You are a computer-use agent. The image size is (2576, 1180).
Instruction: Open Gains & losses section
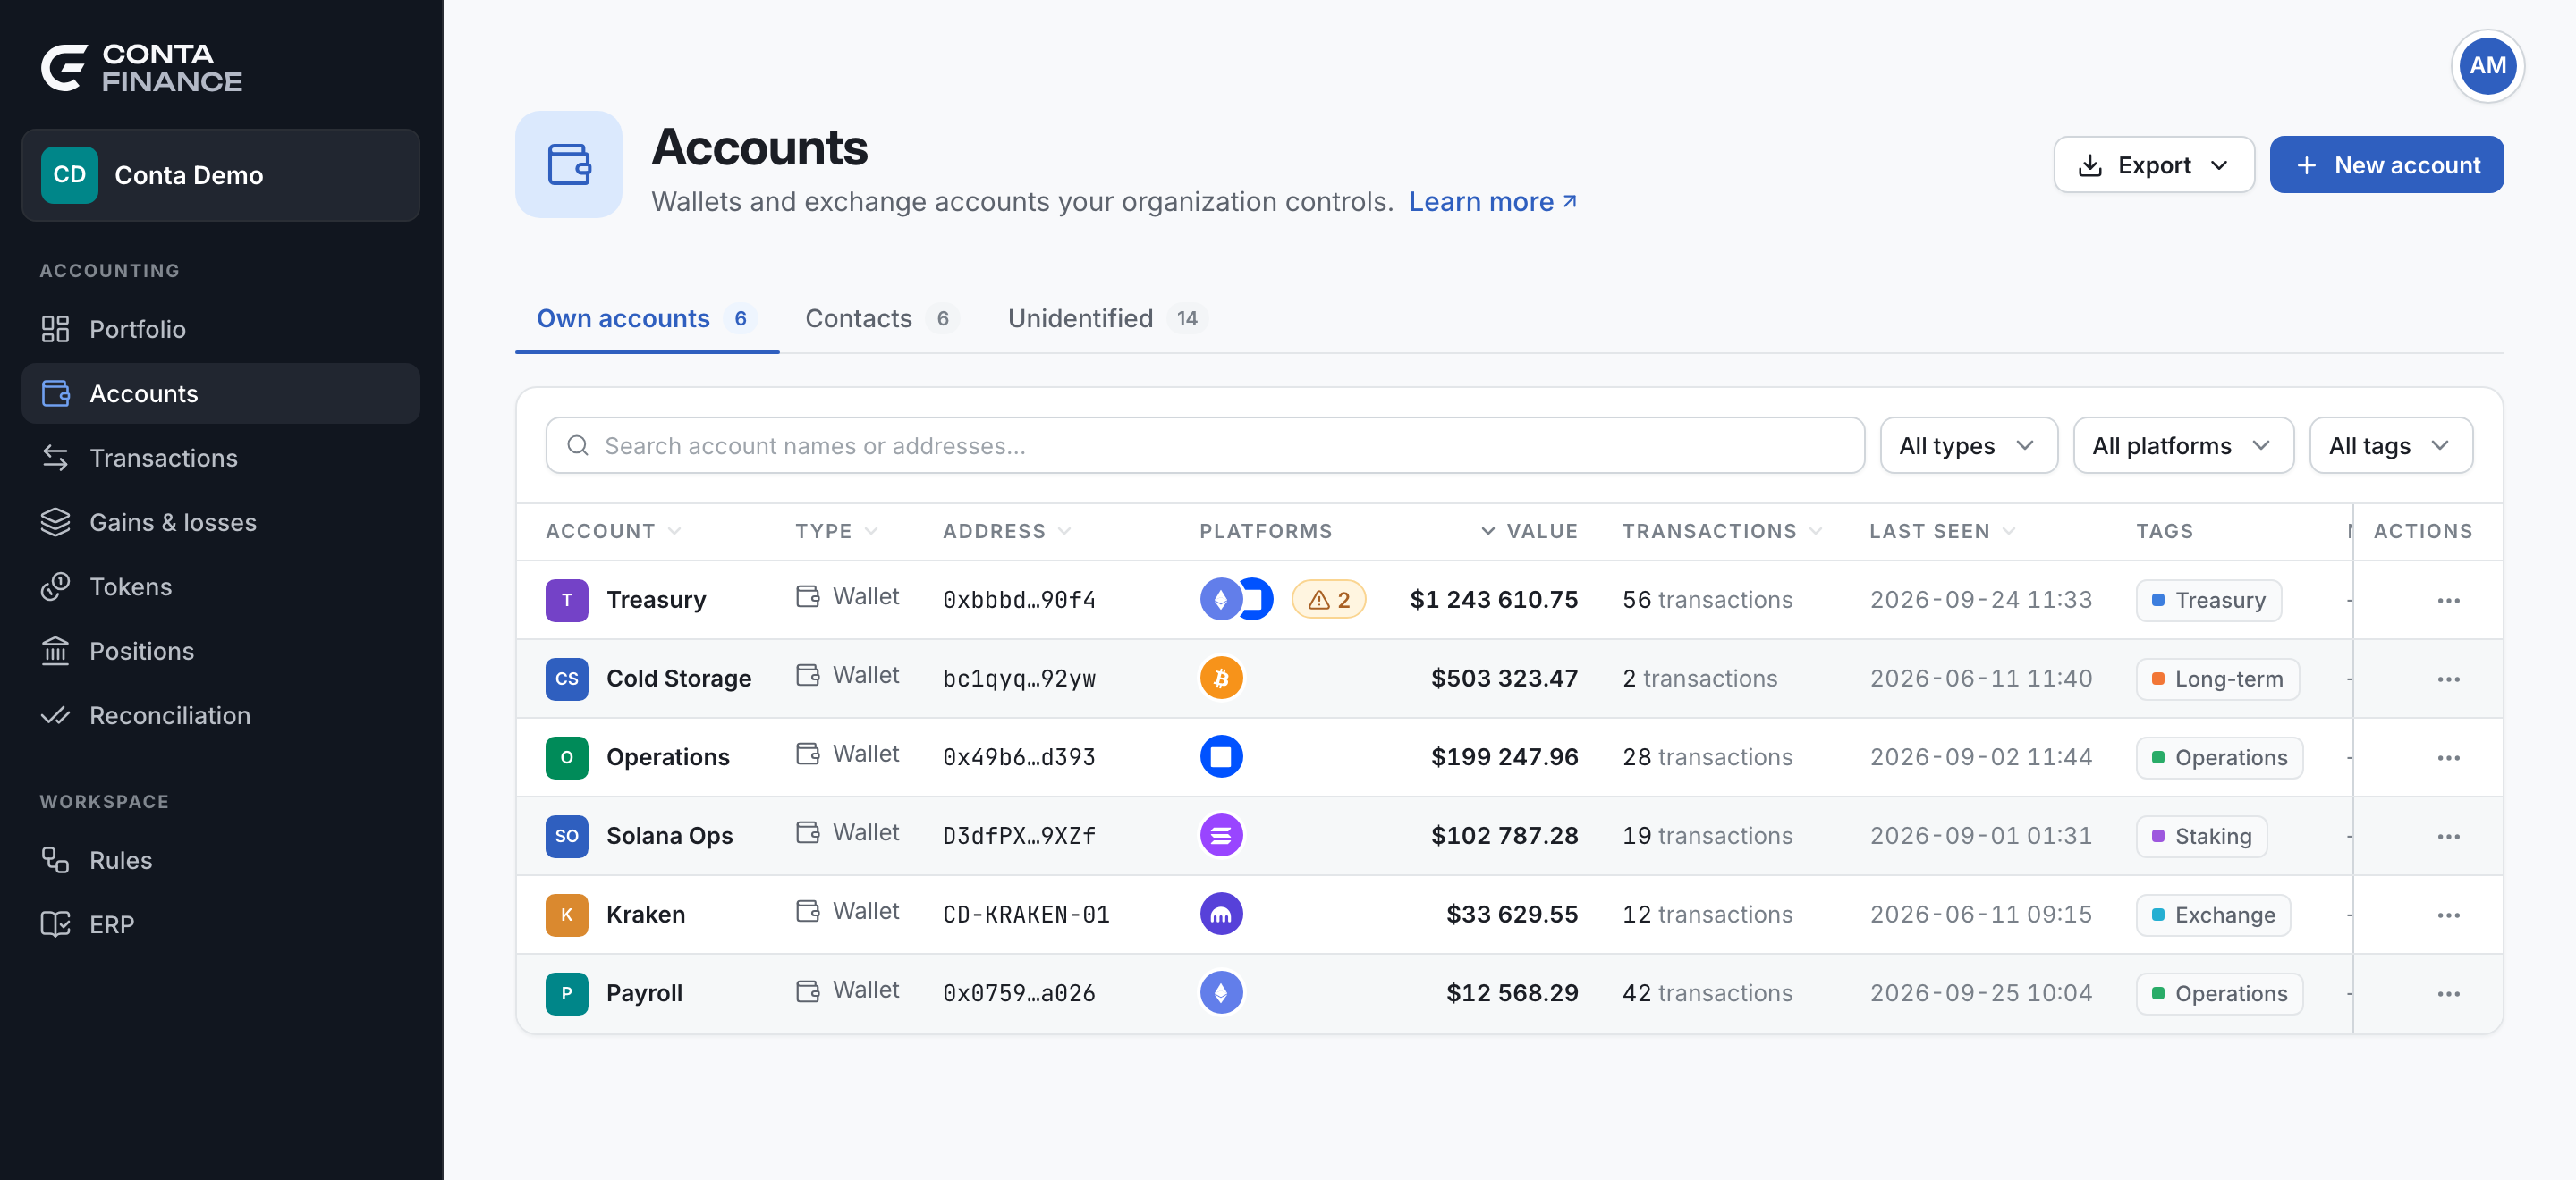click(x=220, y=521)
